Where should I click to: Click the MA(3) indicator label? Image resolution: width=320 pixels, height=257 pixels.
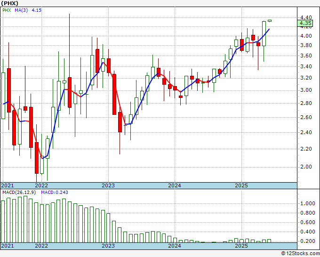click(x=21, y=10)
